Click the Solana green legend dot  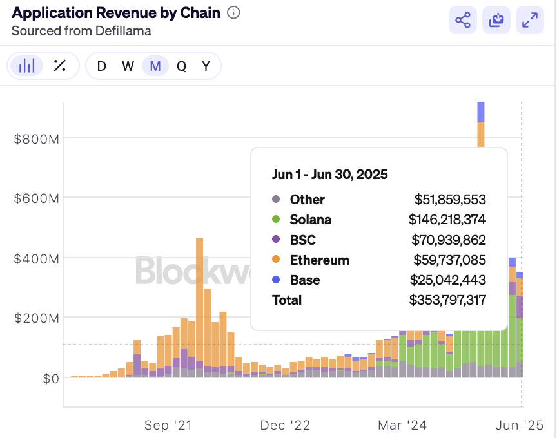(x=276, y=220)
